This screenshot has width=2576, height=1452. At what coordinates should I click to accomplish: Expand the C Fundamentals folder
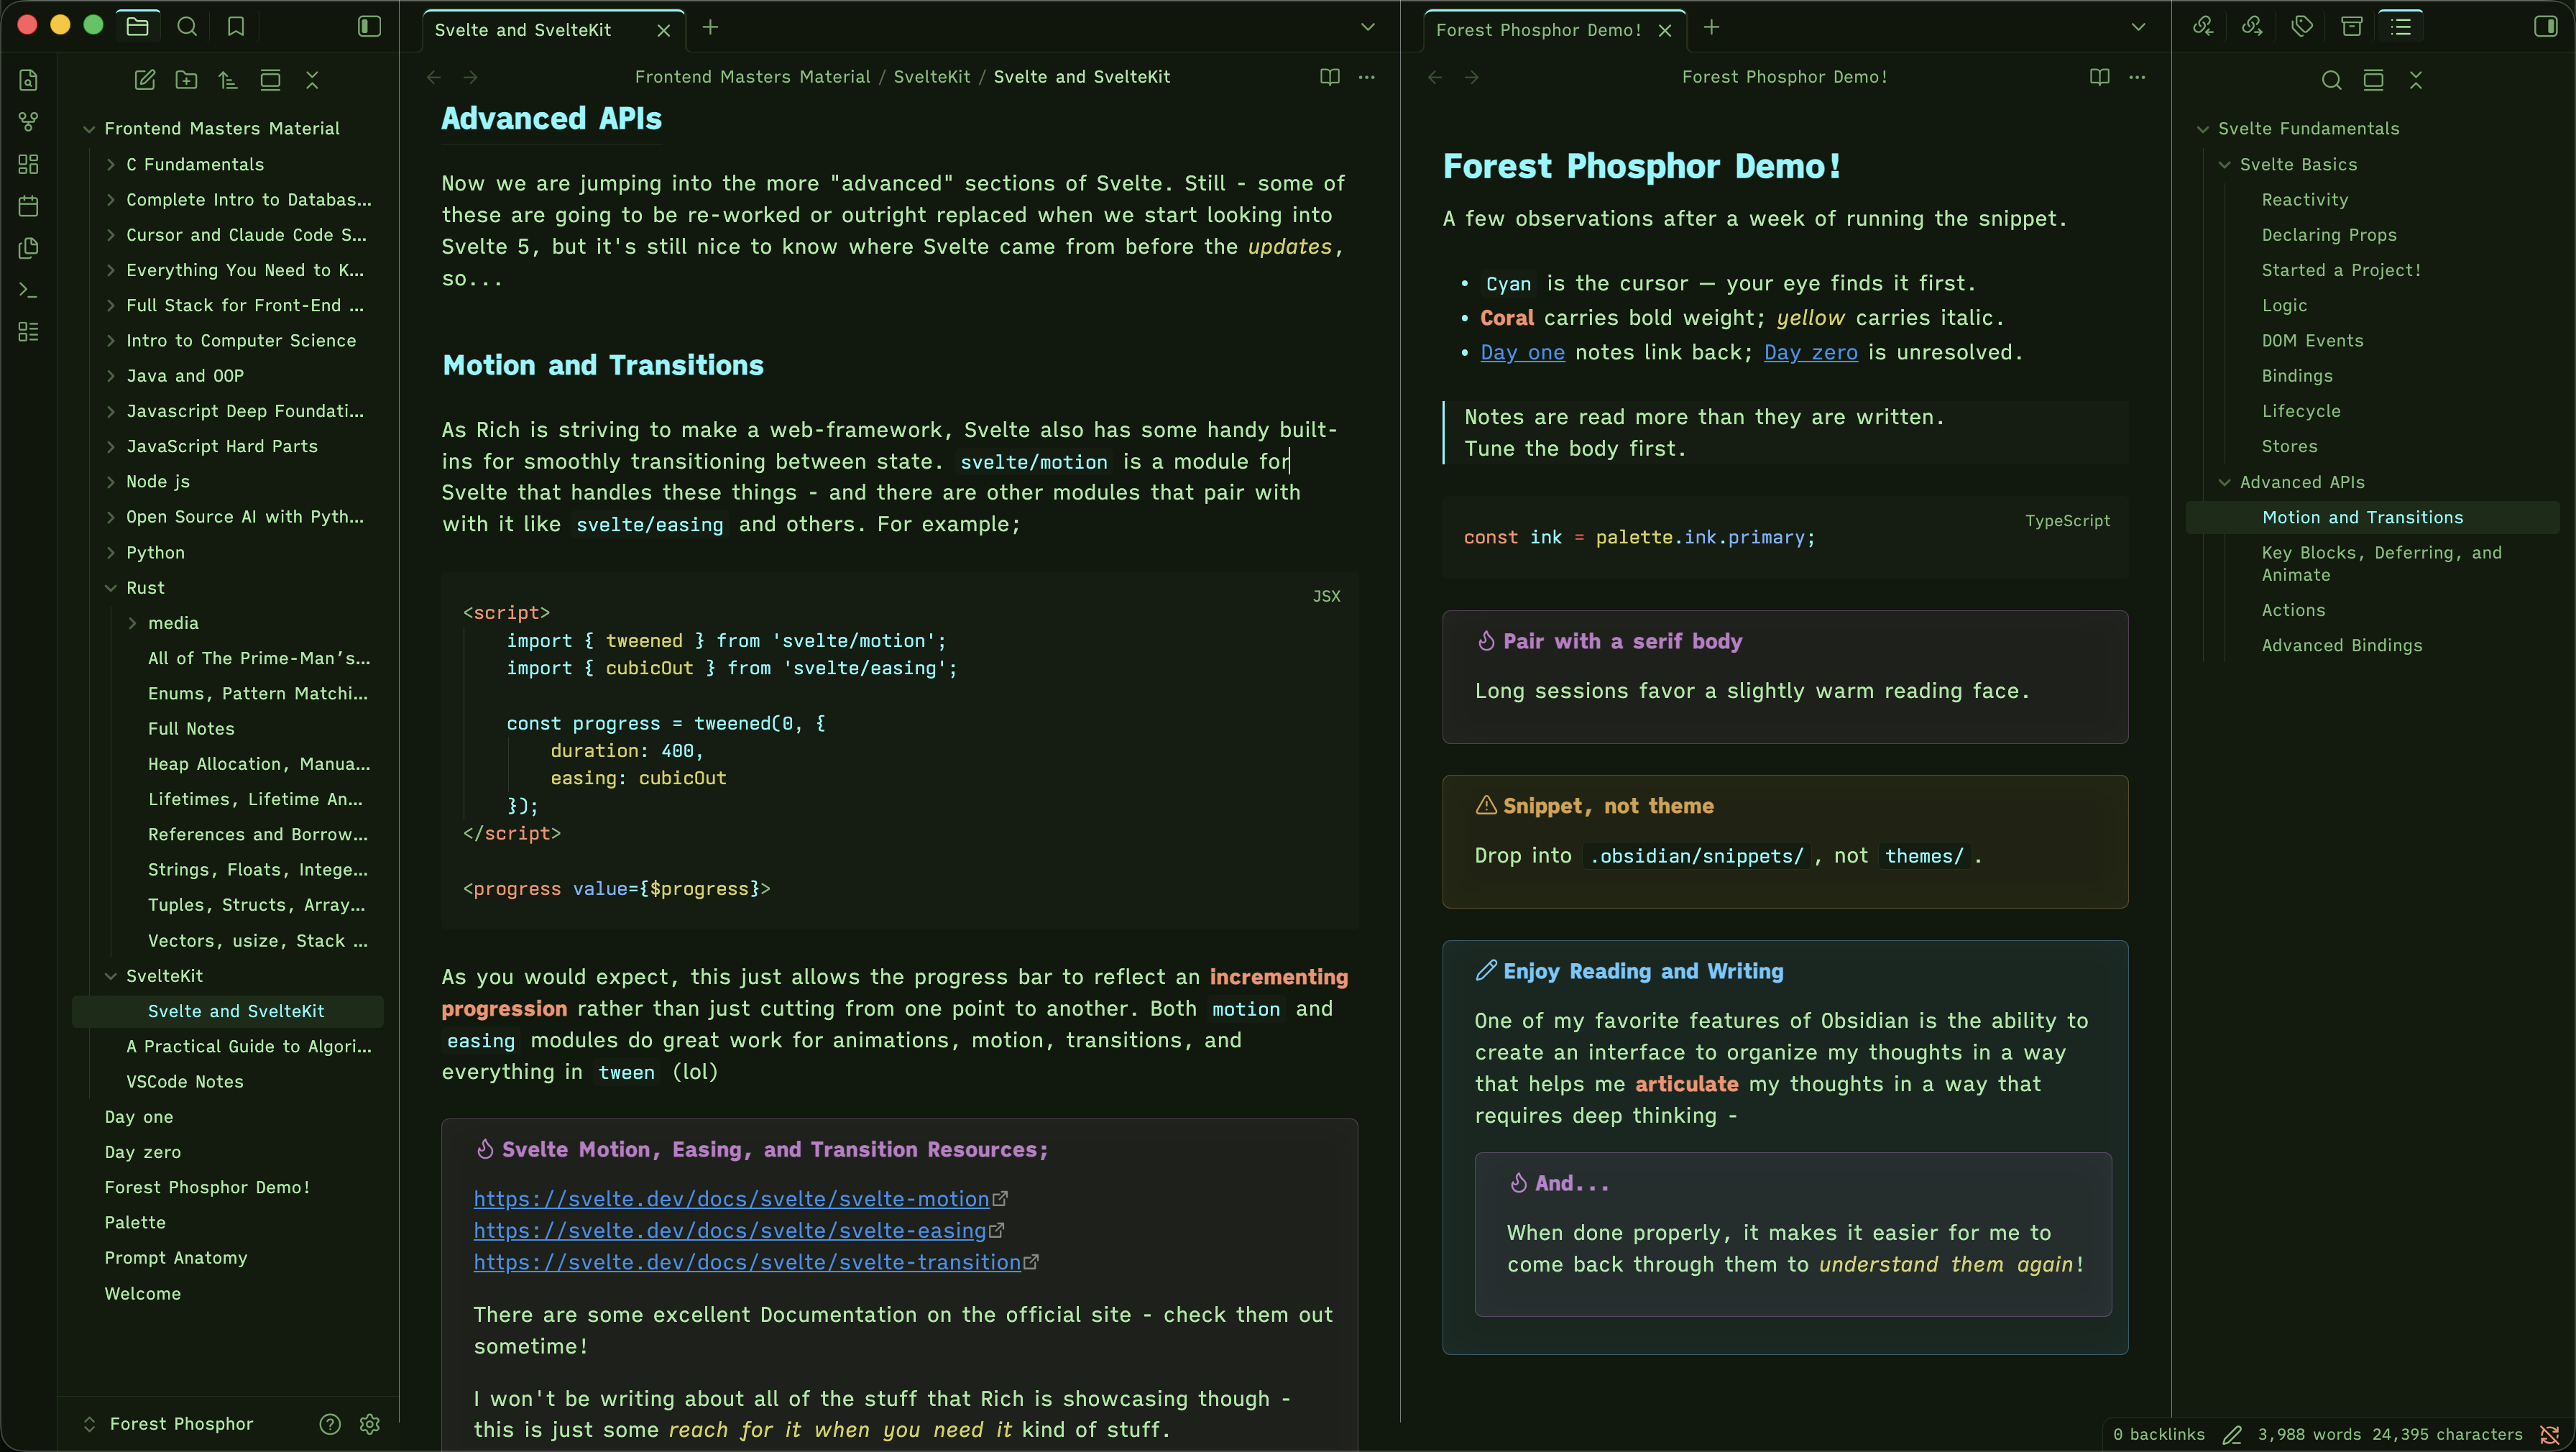(x=111, y=164)
